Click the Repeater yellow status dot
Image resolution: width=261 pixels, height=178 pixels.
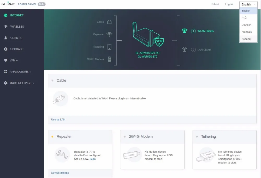point(52,137)
